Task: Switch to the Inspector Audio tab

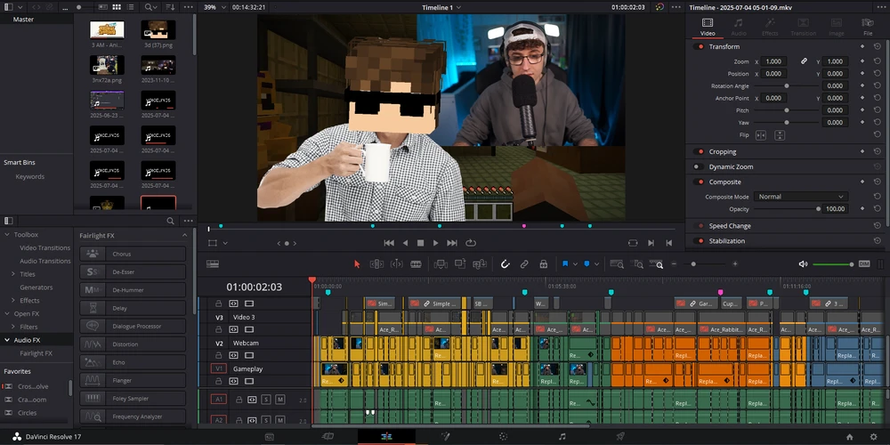Action: (x=739, y=27)
